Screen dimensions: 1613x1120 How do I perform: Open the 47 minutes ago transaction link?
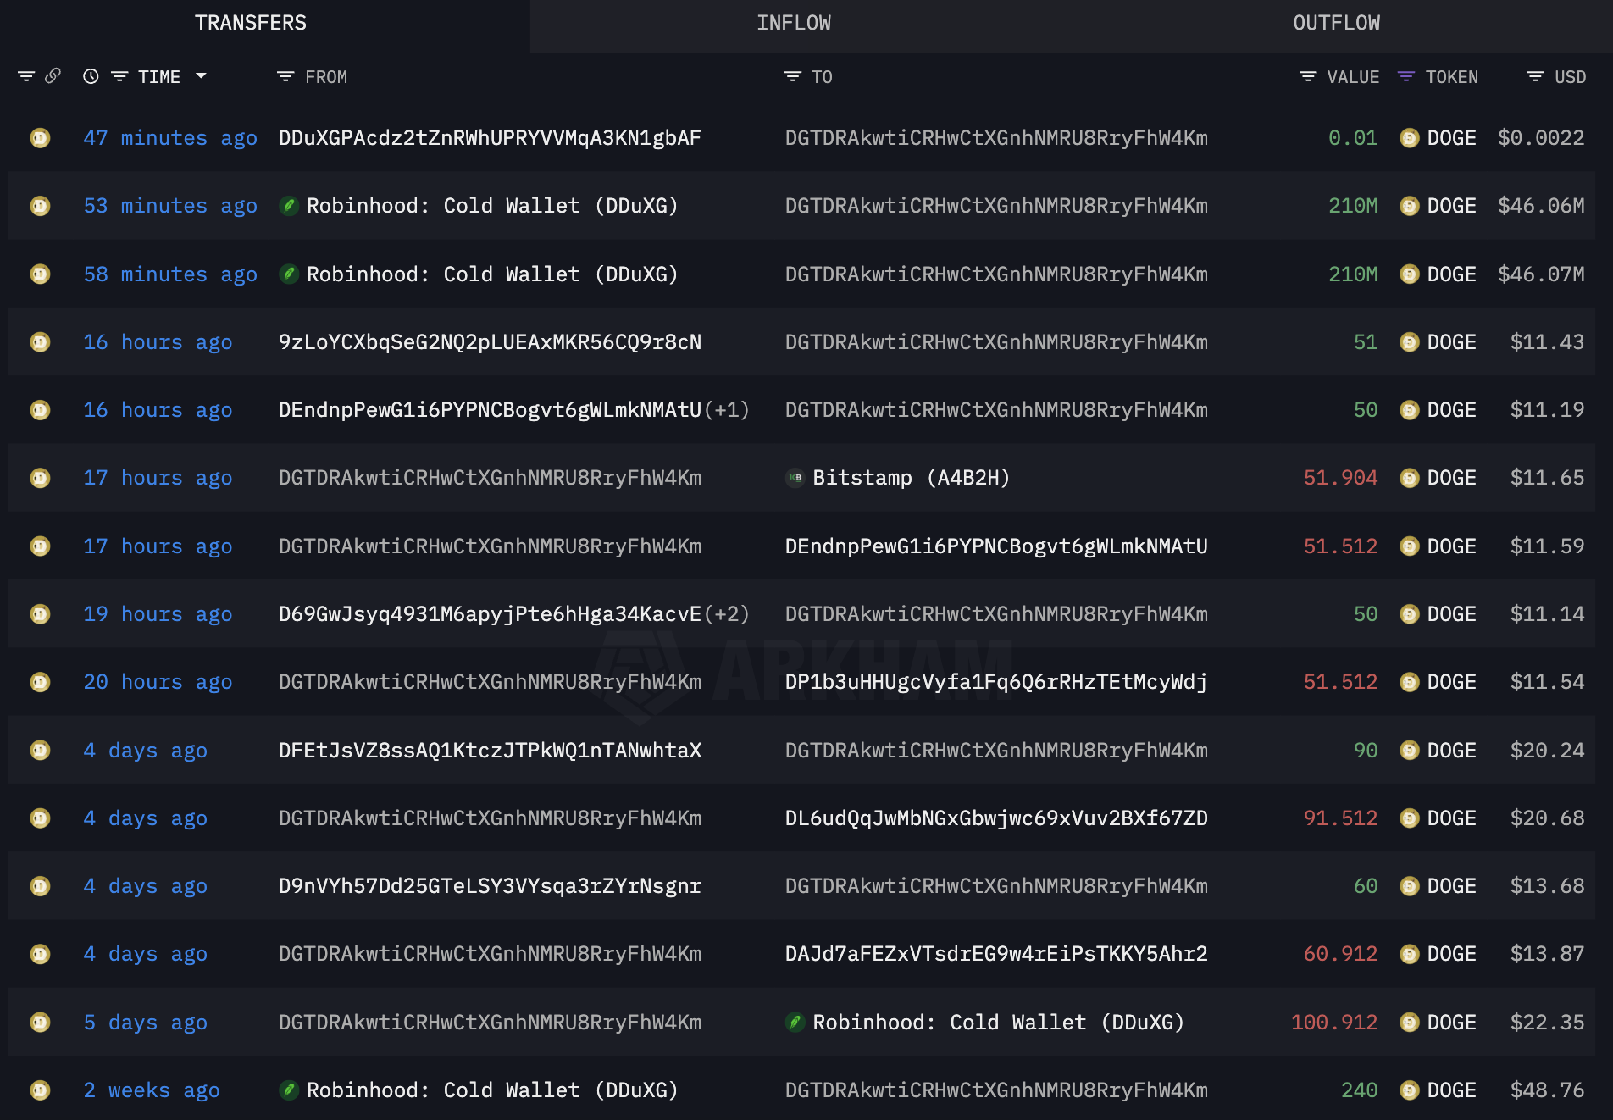(169, 138)
